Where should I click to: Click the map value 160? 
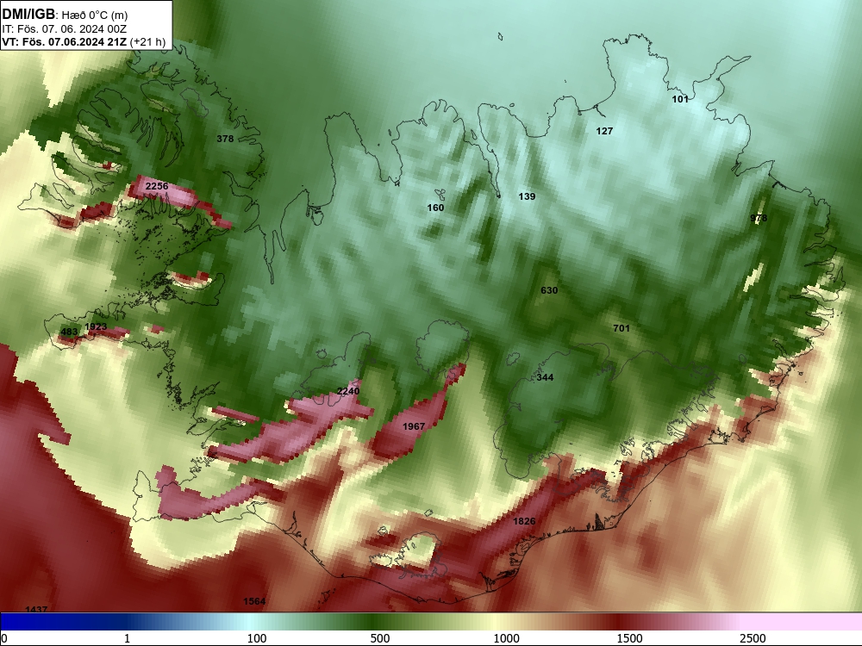pos(435,208)
